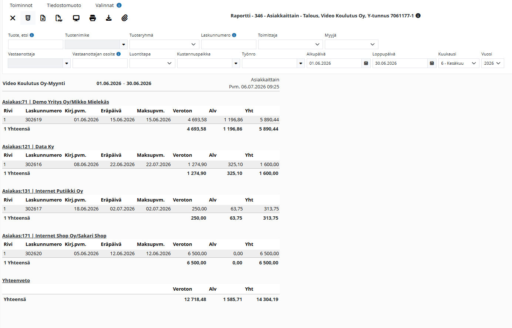Open calendar picker for Loppupäivä
The height and width of the screenshot is (328, 512).
coord(432,63)
